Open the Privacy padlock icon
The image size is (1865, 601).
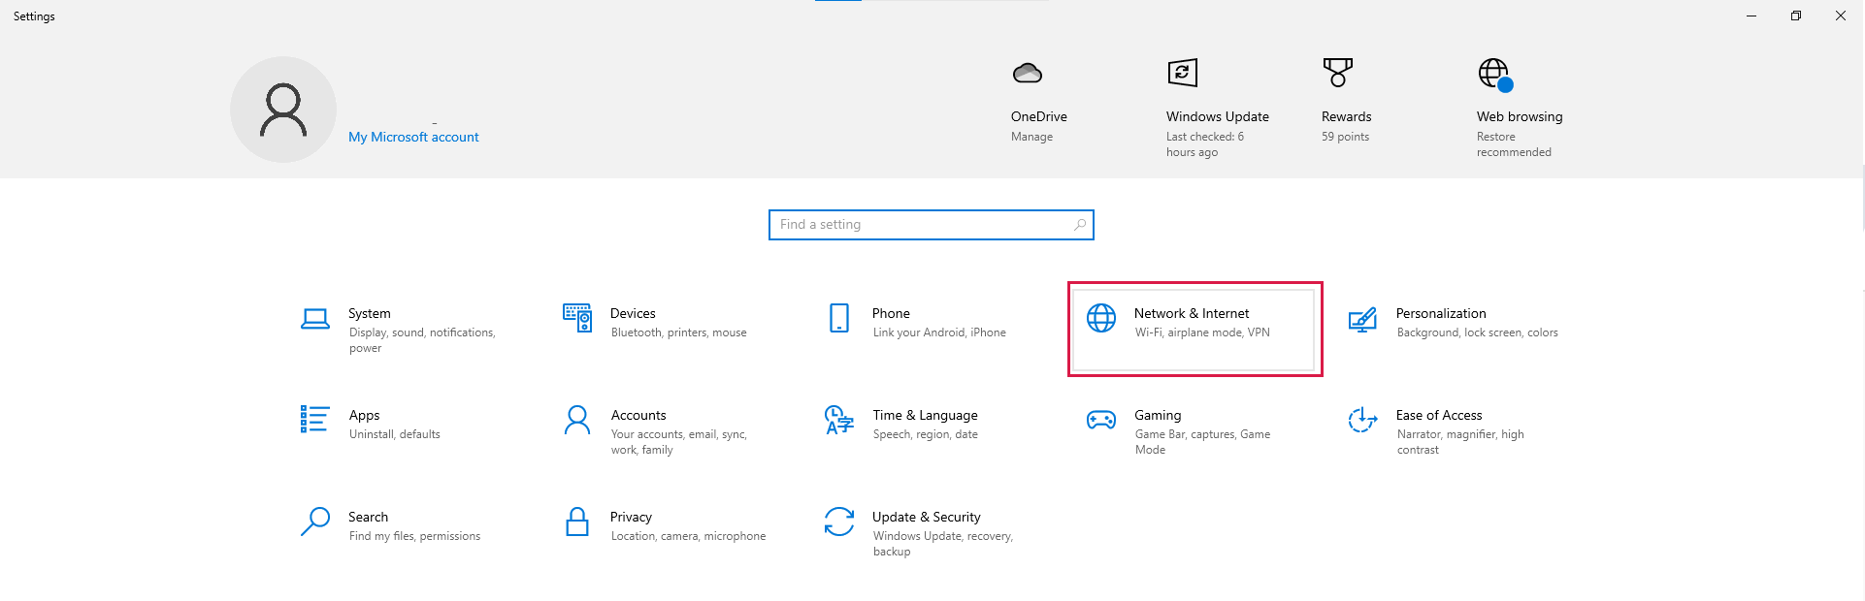pyautogui.click(x=577, y=522)
